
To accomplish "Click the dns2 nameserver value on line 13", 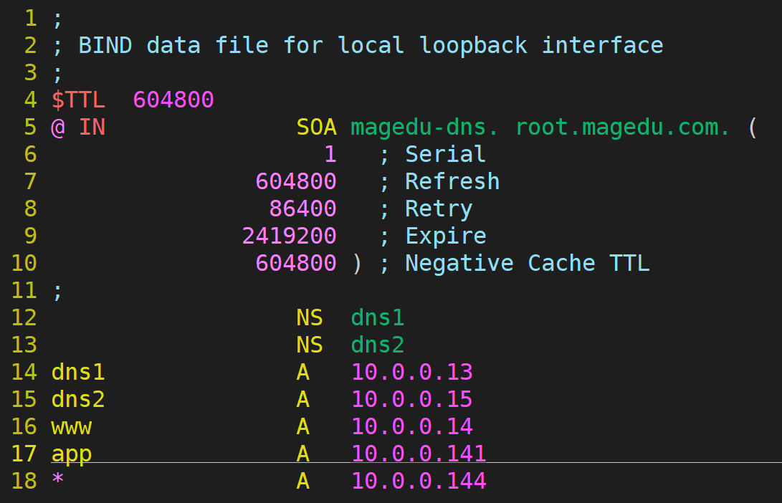I will [x=378, y=345].
